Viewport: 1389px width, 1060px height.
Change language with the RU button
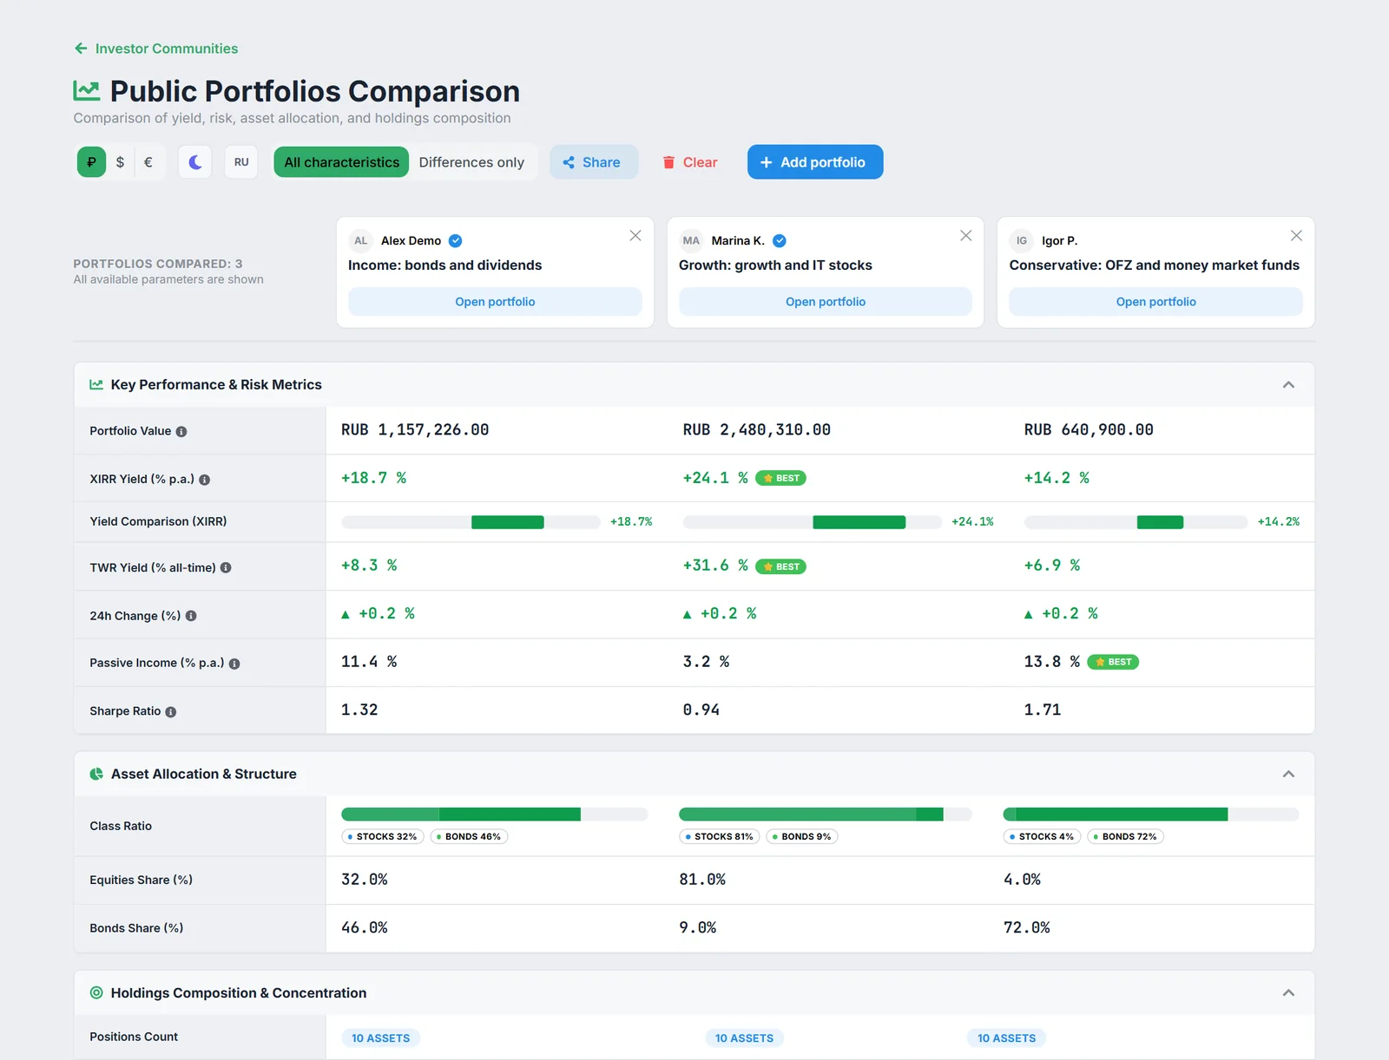tap(241, 162)
